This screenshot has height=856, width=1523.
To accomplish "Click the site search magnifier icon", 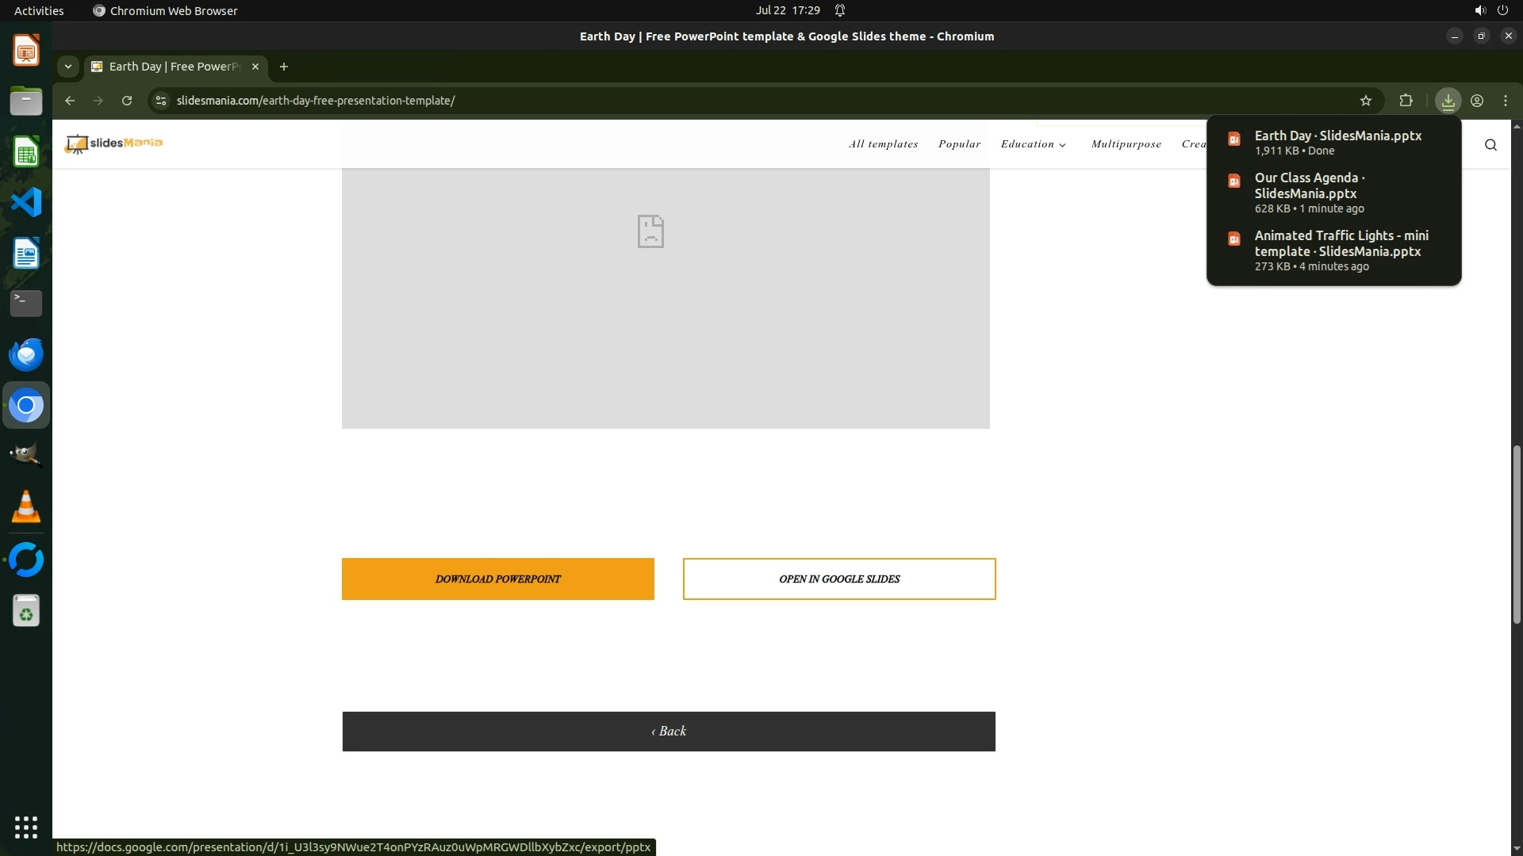I will point(1490,144).
